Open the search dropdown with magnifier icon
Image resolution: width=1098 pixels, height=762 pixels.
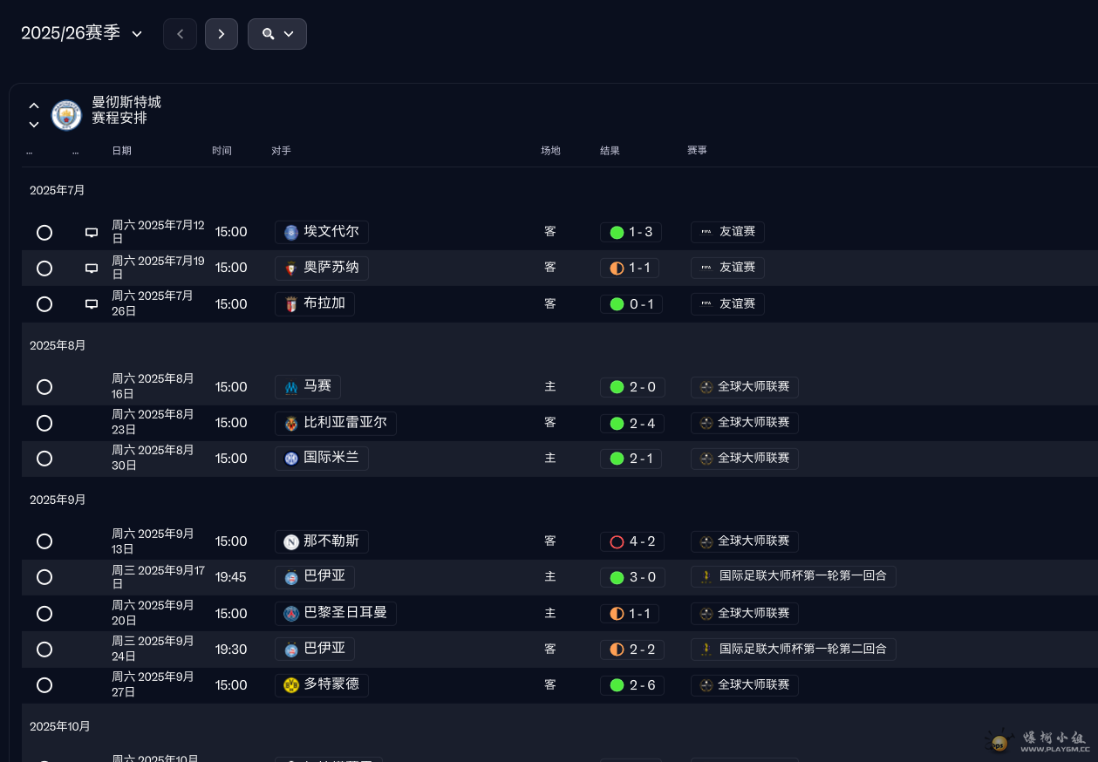277,34
